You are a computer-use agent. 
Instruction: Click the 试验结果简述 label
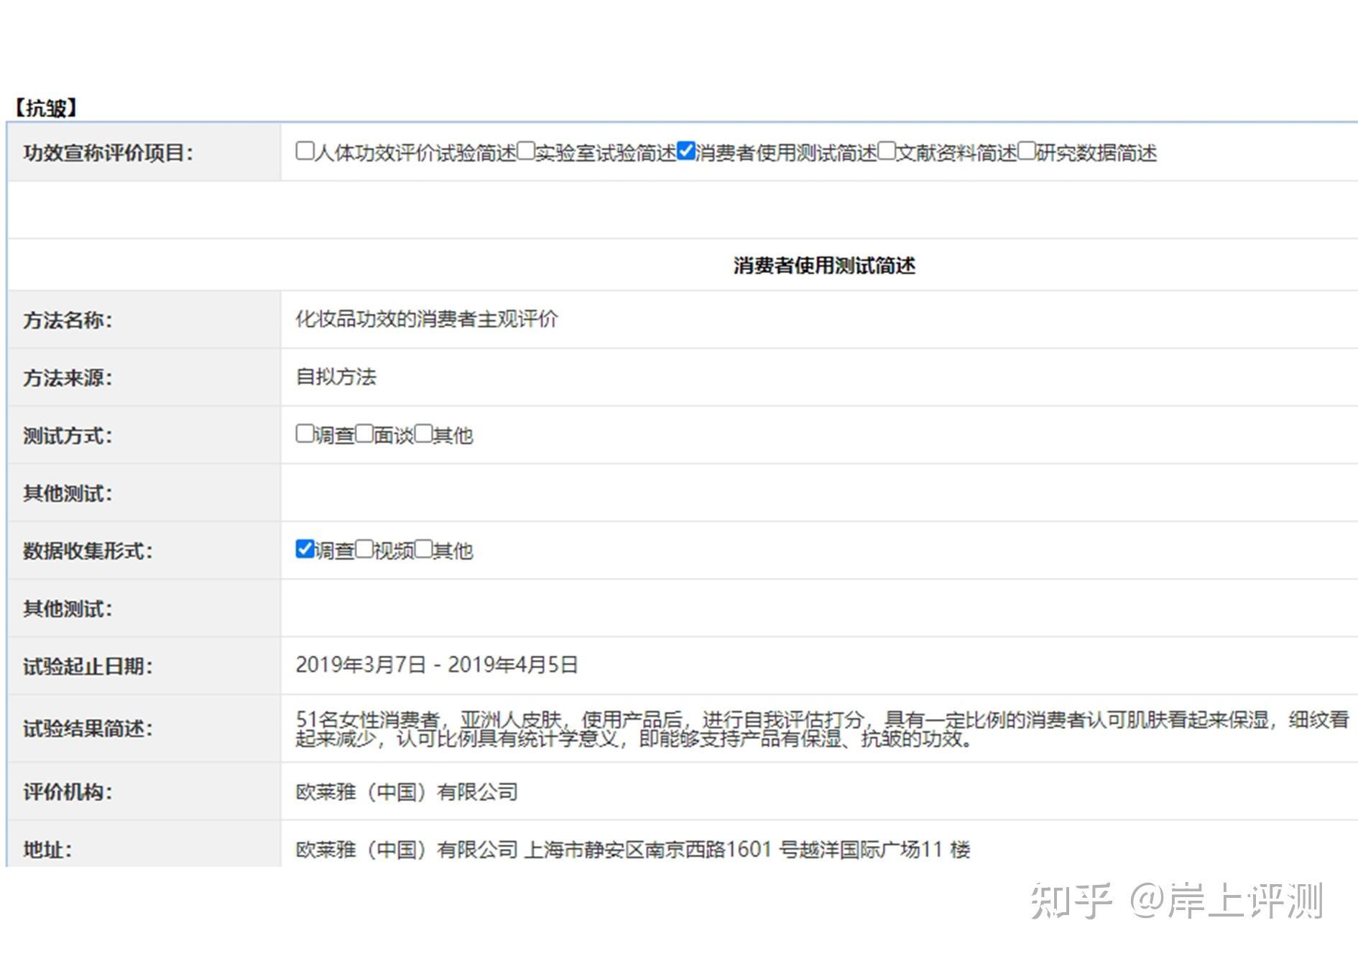click(x=88, y=729)
